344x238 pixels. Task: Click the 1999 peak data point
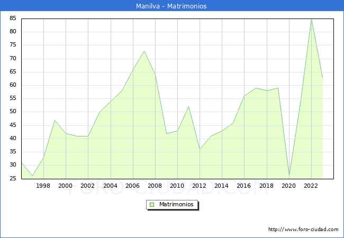click(x=55, y=121)
